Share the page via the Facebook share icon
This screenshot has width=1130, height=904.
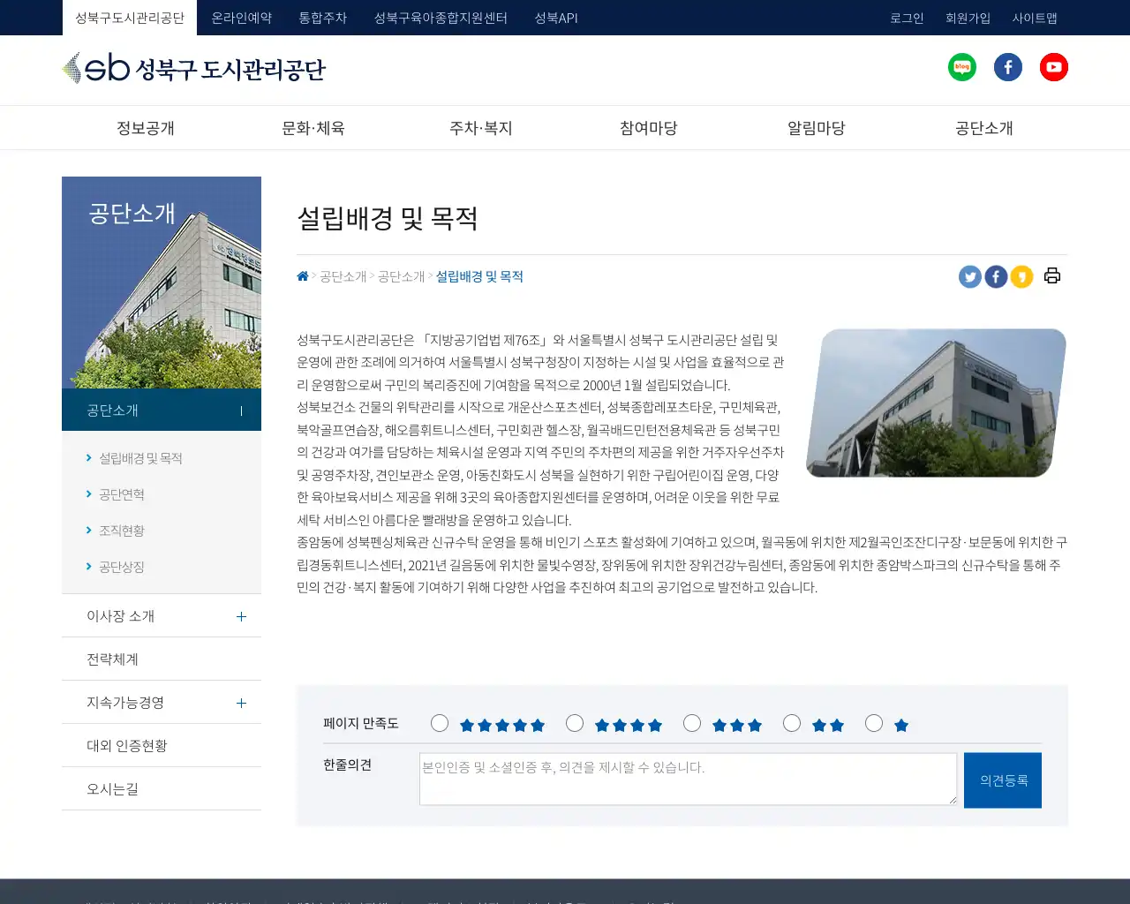996,275
